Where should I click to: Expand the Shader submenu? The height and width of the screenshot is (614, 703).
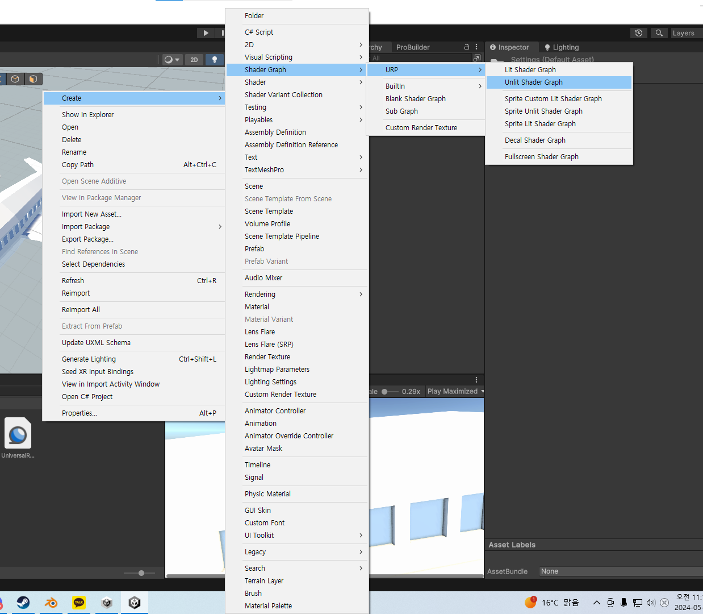(297, 82)
